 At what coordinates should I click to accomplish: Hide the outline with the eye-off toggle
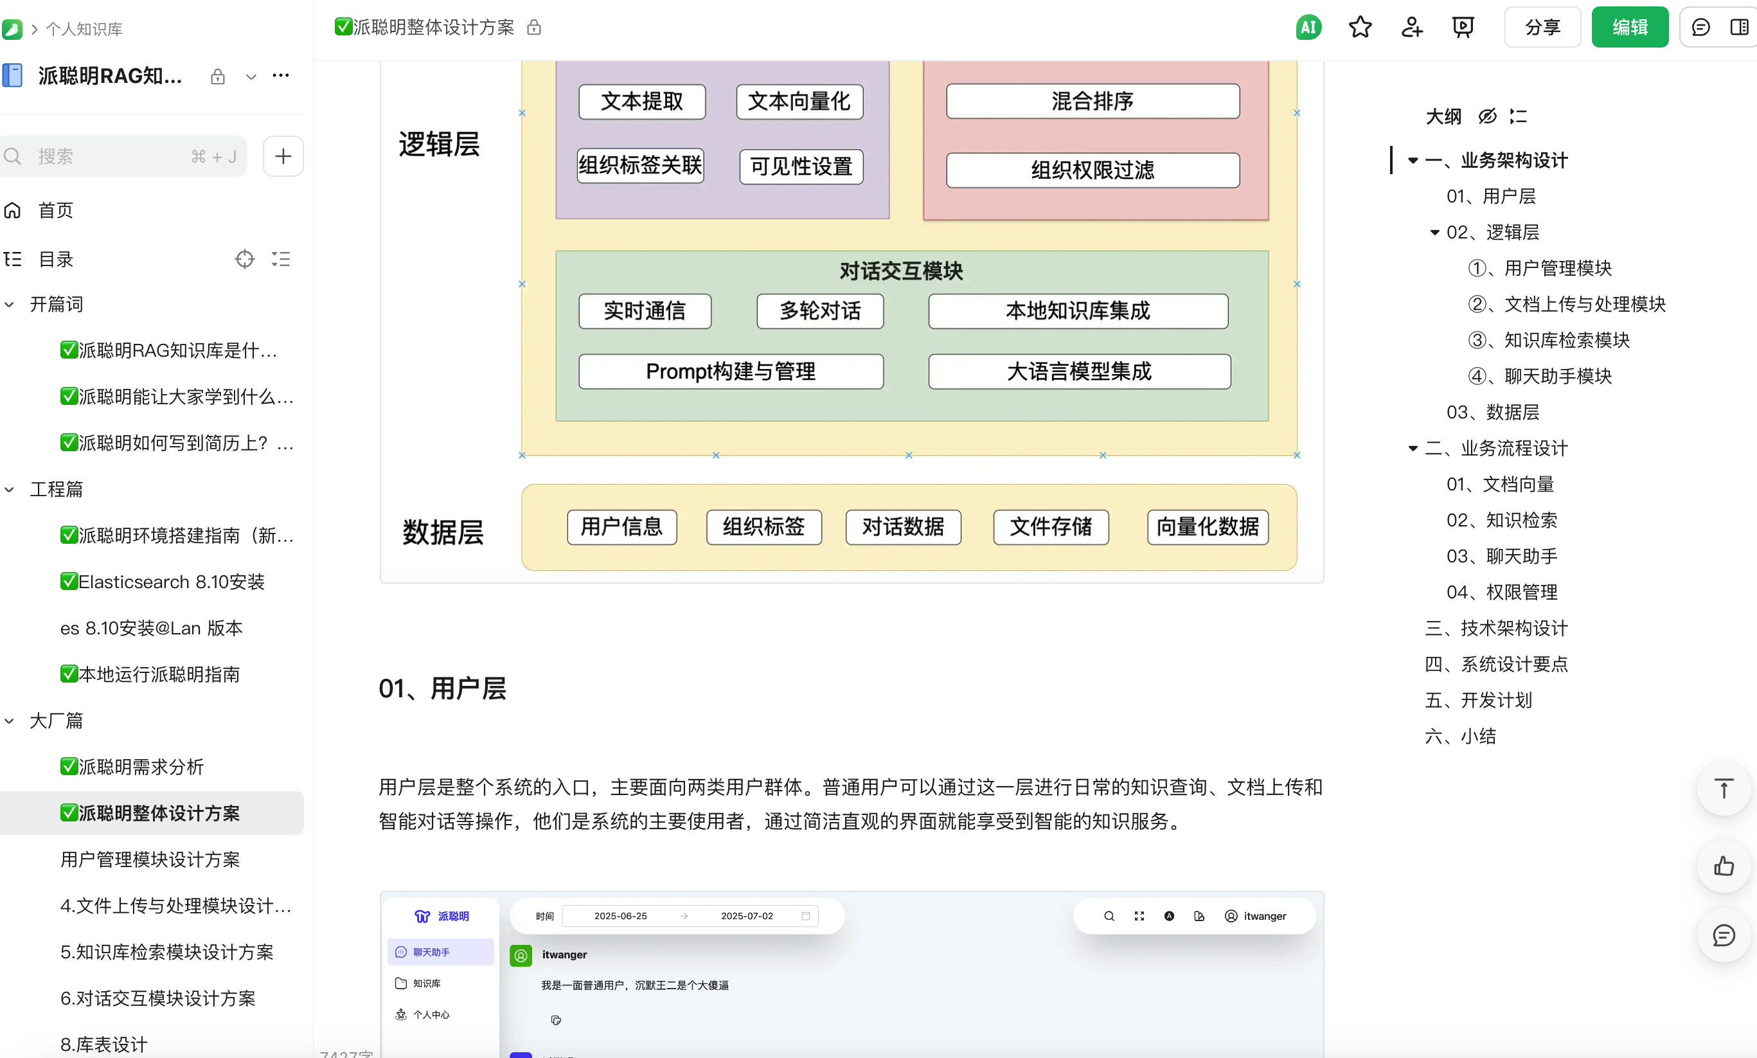1488,116
